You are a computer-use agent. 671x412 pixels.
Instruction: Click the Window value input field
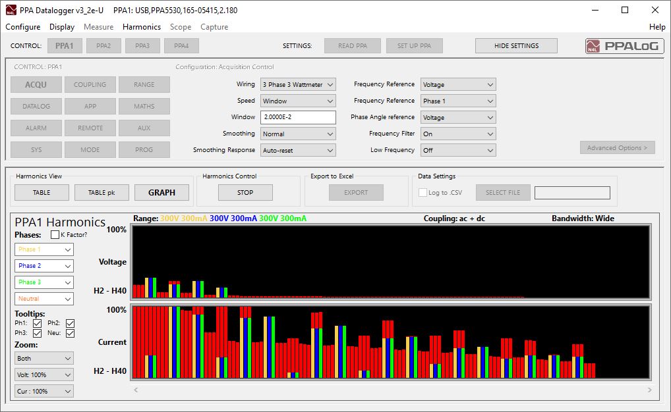point(297,117)
